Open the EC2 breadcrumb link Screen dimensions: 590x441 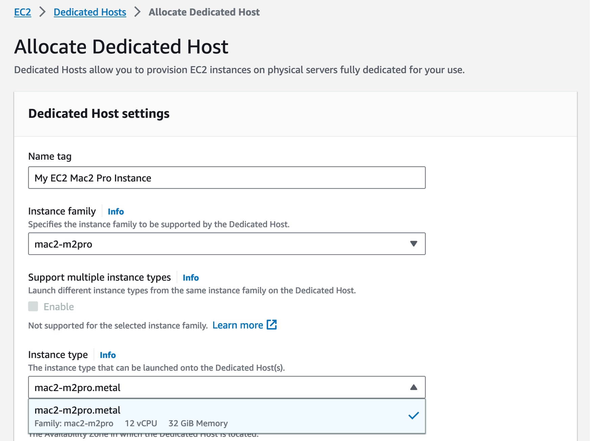coord(23,12)
